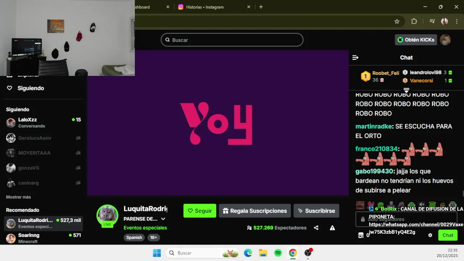Open the BotRix WhatsApp channel link
The height and width of the screenshot is (261, 464).
(x=416, y=228)
